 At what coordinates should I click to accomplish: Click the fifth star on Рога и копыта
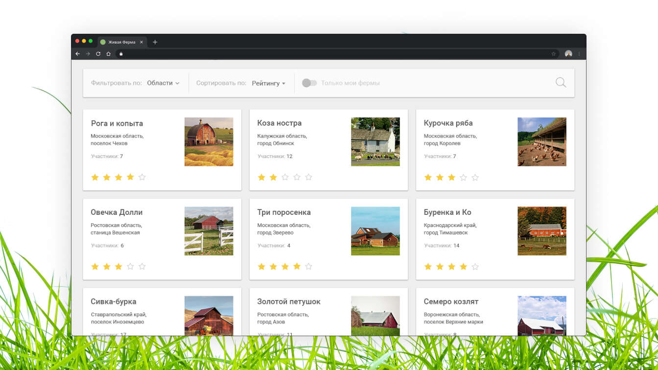[x=142, y=177]
